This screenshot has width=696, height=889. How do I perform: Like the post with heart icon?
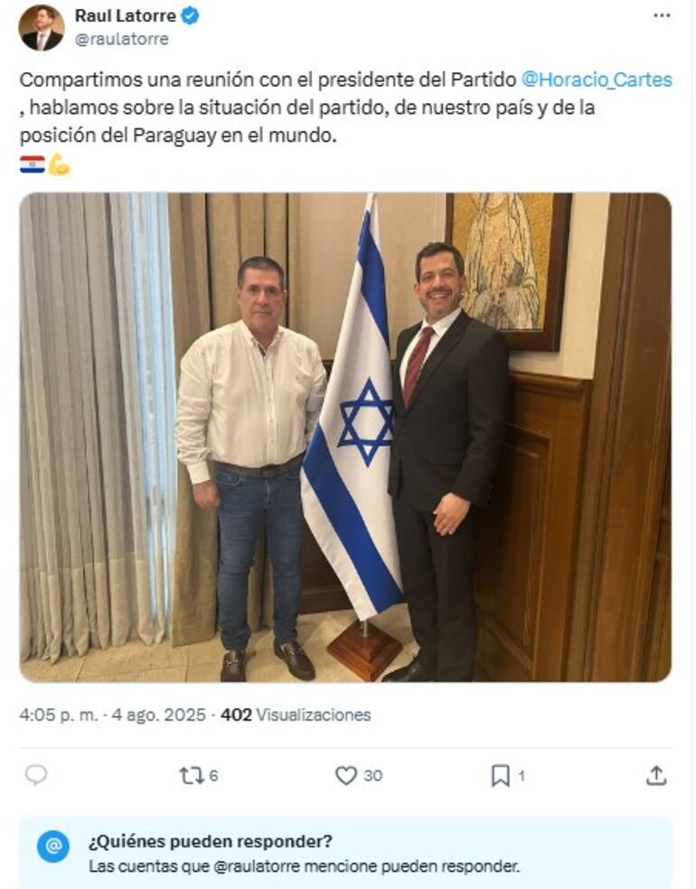(x=345, y=775)
